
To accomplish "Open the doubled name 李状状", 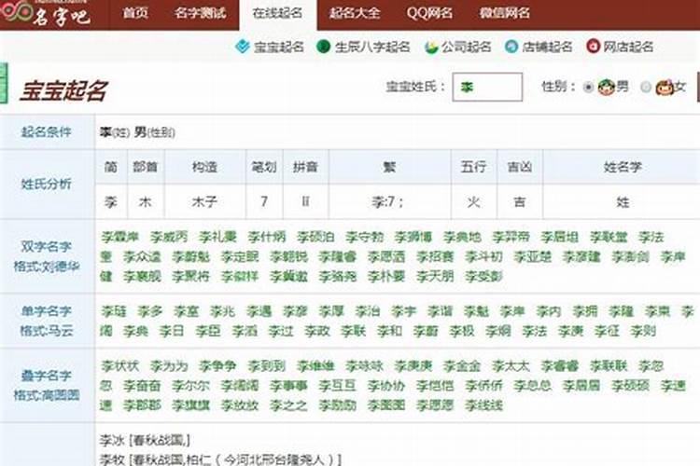I will 120,366.
